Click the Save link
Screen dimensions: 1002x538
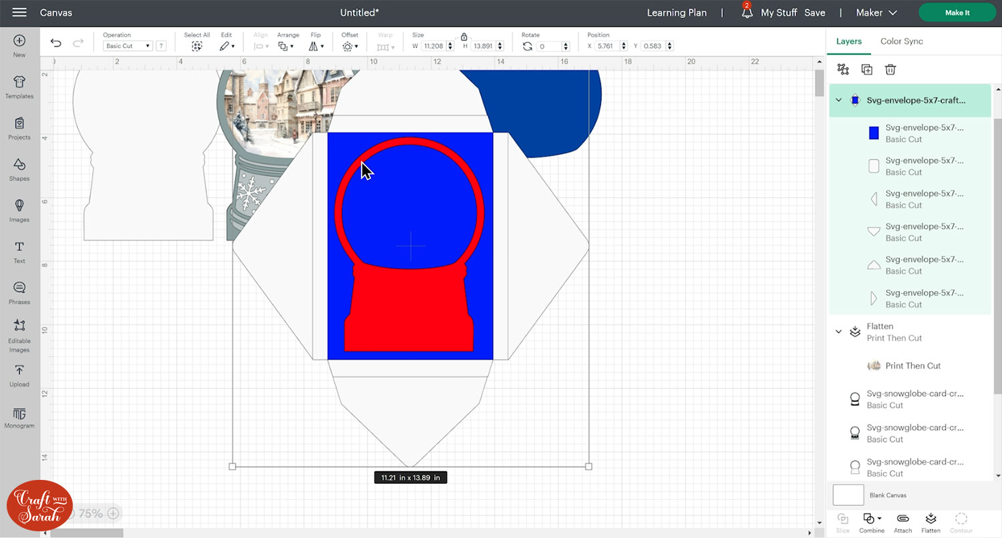pos(814,13)
